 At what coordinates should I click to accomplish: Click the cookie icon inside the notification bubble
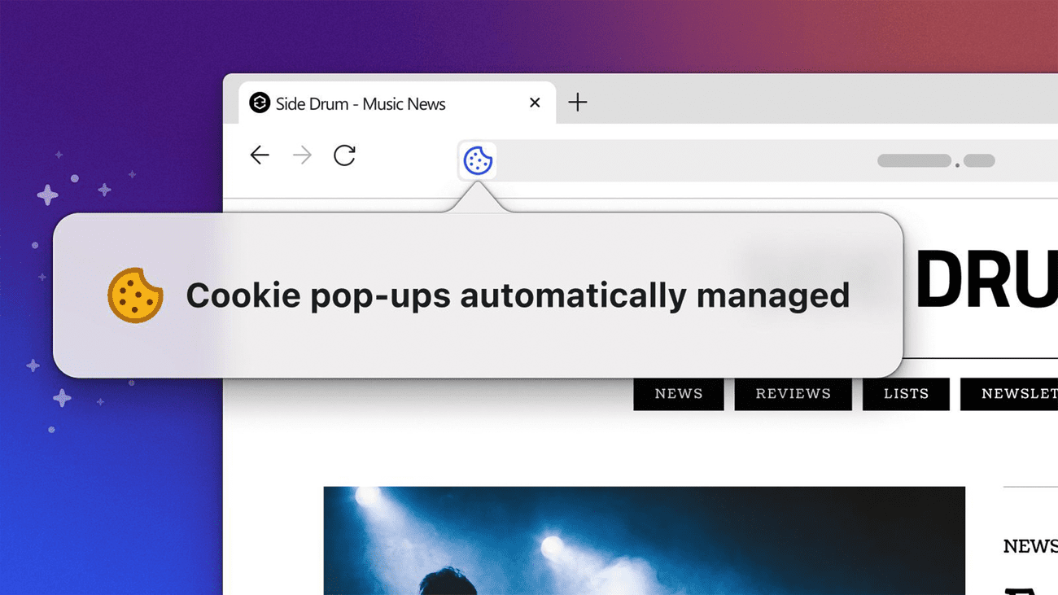(x=134, y=295)
